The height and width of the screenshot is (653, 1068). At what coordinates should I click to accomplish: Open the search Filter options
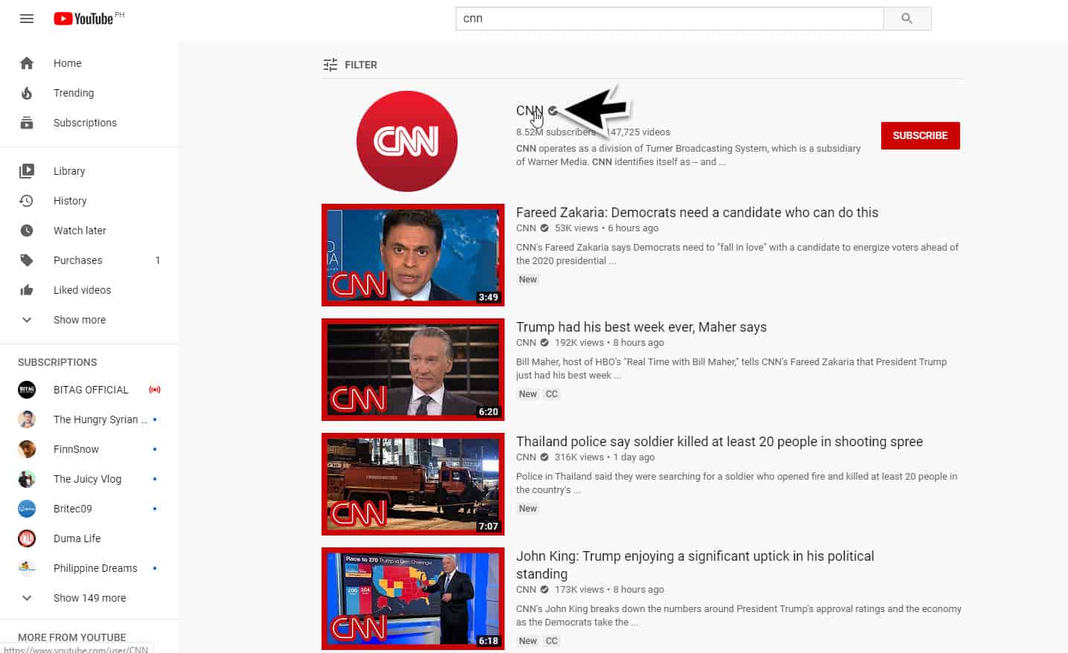click(x=350, y=65)
